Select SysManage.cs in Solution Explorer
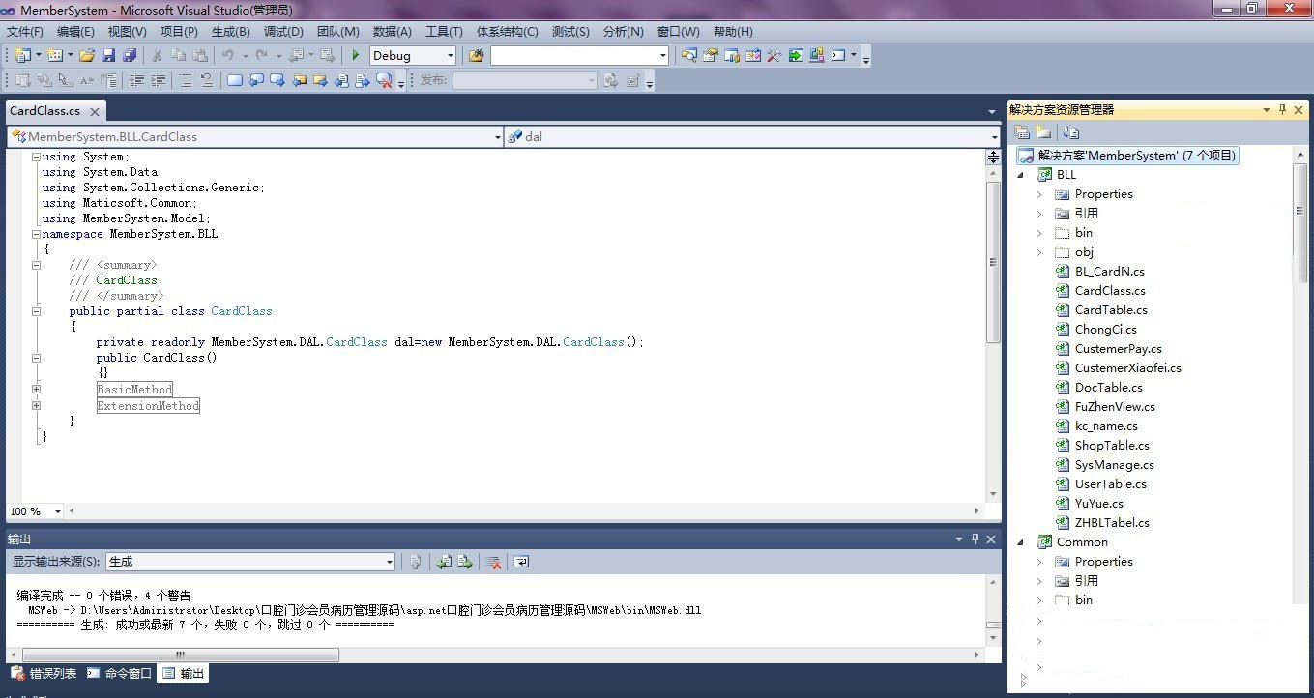The height and width of the screenshot is (698, 1314). tap(1114, 465)
